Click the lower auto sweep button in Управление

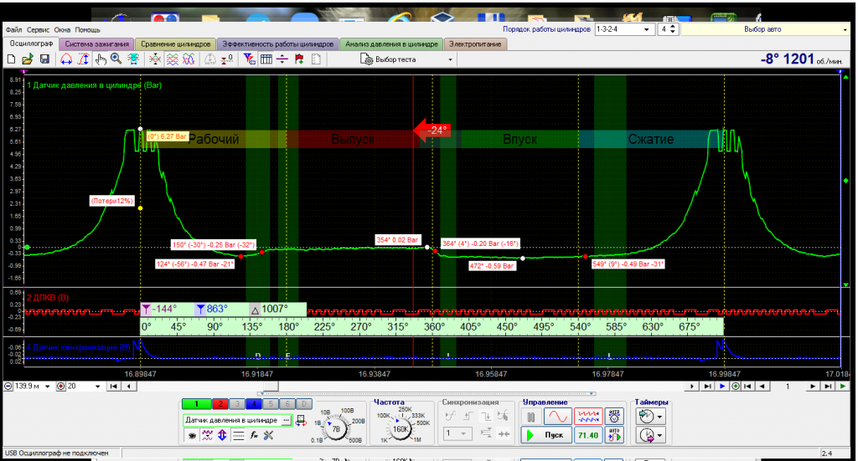click(x=614, y=435)
